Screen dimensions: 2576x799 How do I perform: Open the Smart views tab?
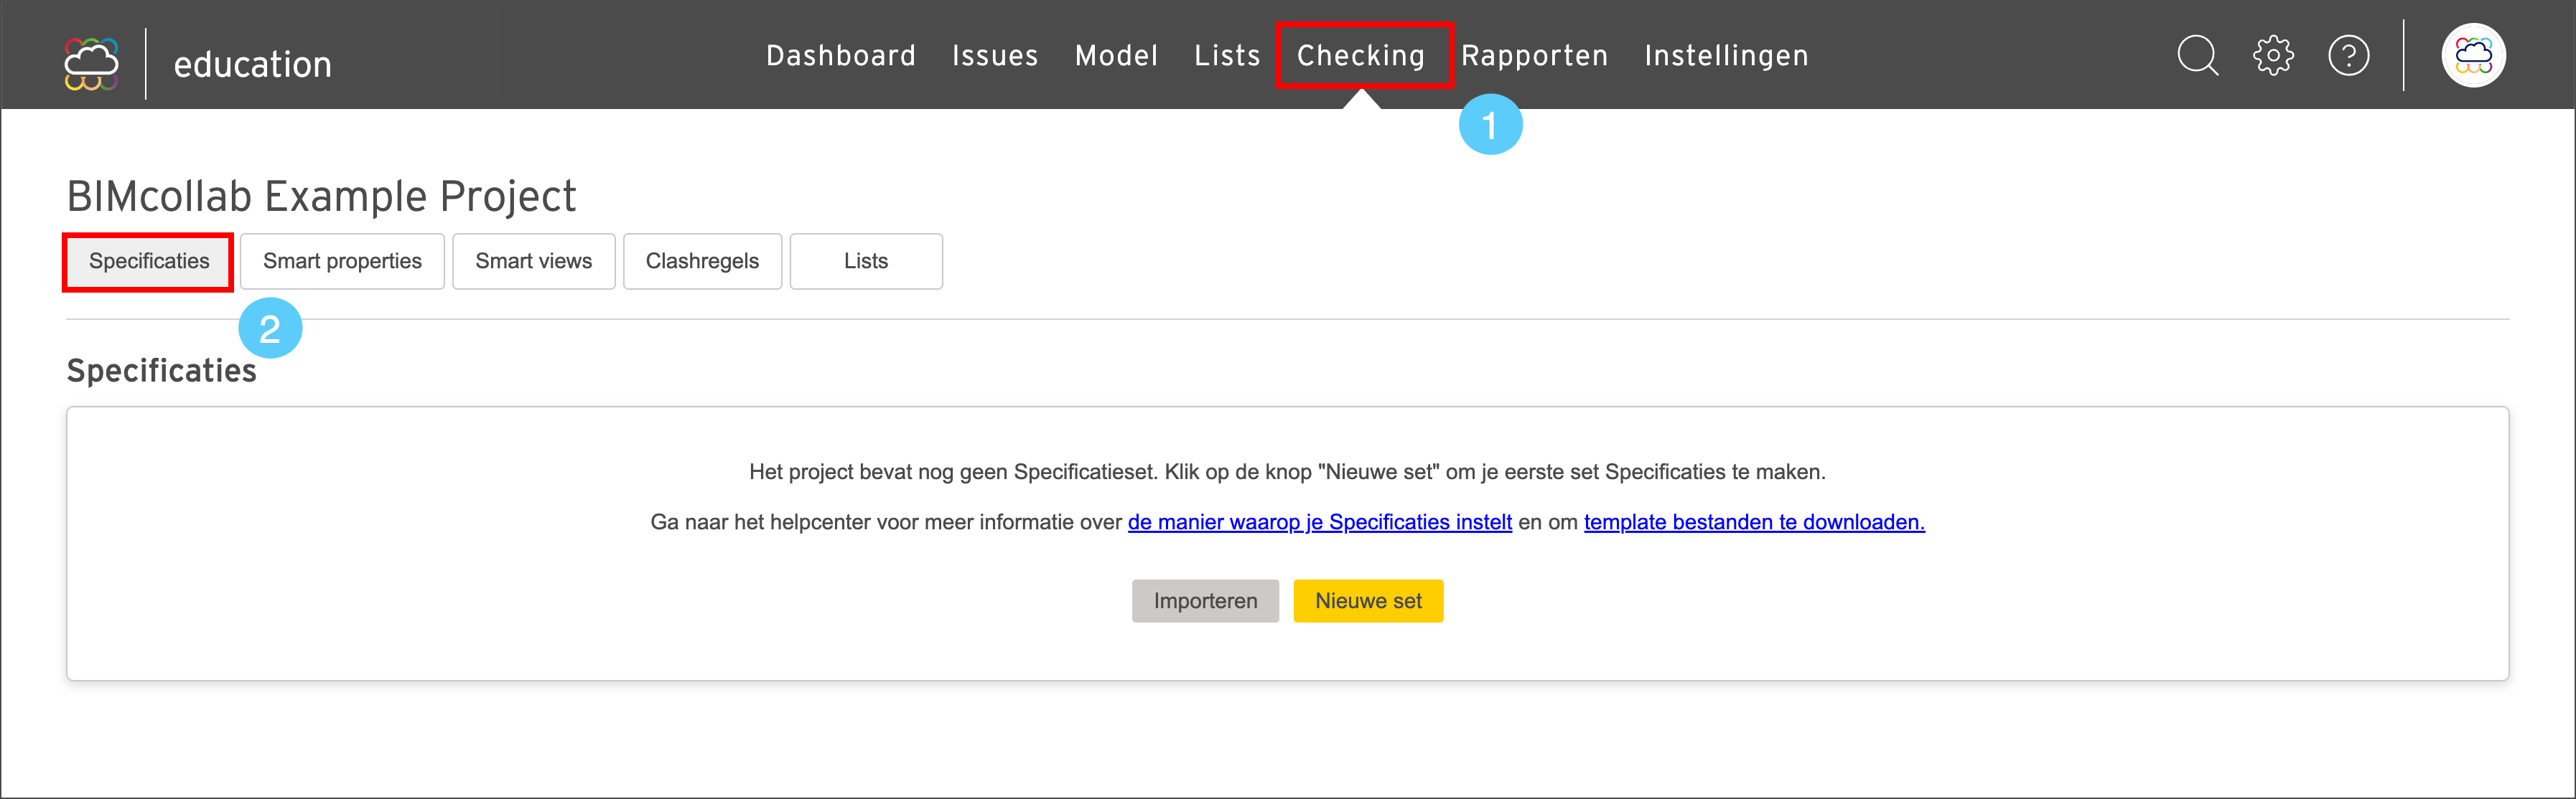[x=534, y=262]
